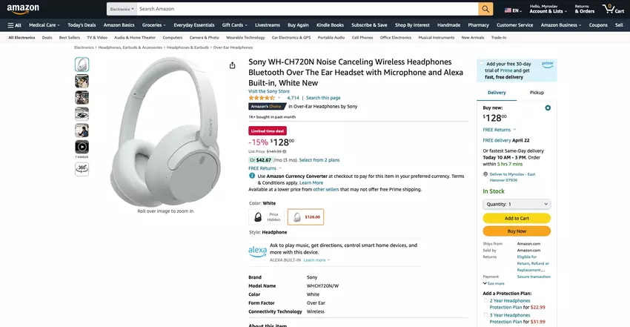Switch to the Pickup tab
The image size is (630, 327).
click(x=537, y=93)
